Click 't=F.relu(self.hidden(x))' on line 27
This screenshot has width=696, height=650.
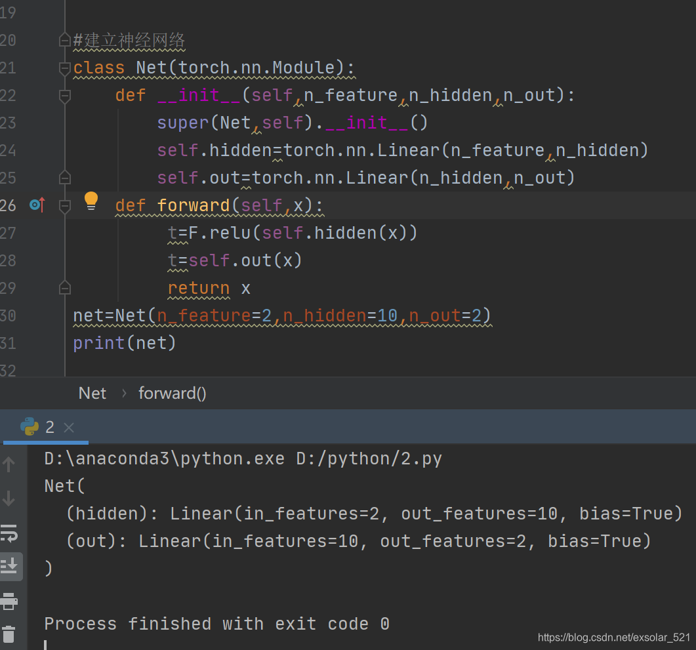tap(293, 233)
